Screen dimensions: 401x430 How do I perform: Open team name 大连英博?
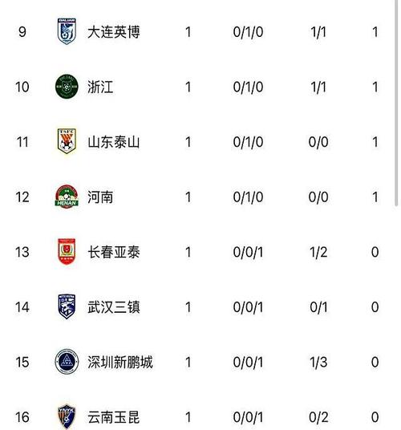pyautogui.click(x=113, y=32)
